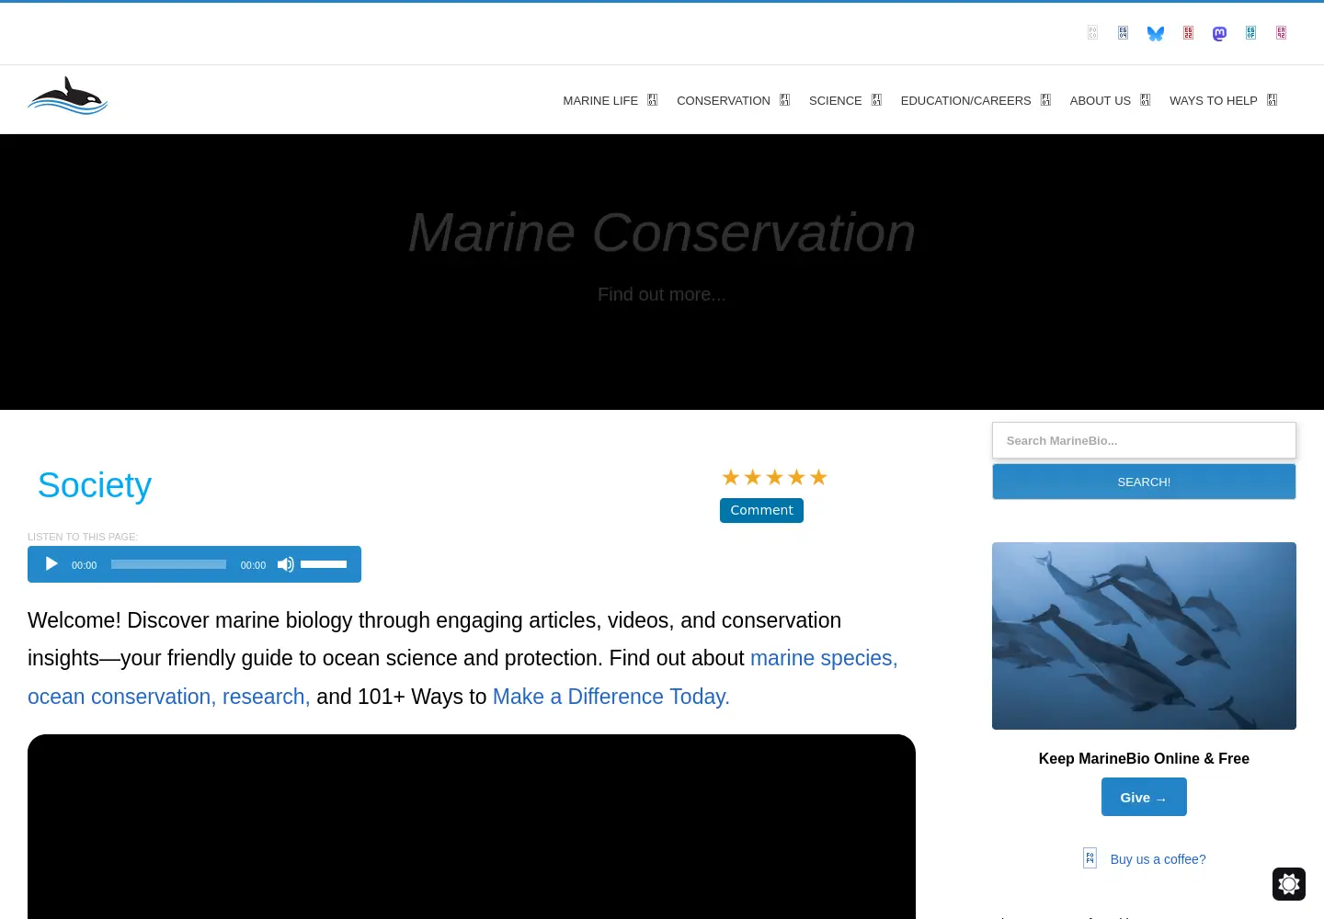Image resolution: width=1324 pixels, height=919 pixels.
Task: Follow the research link
Action: tap(267, 697)
